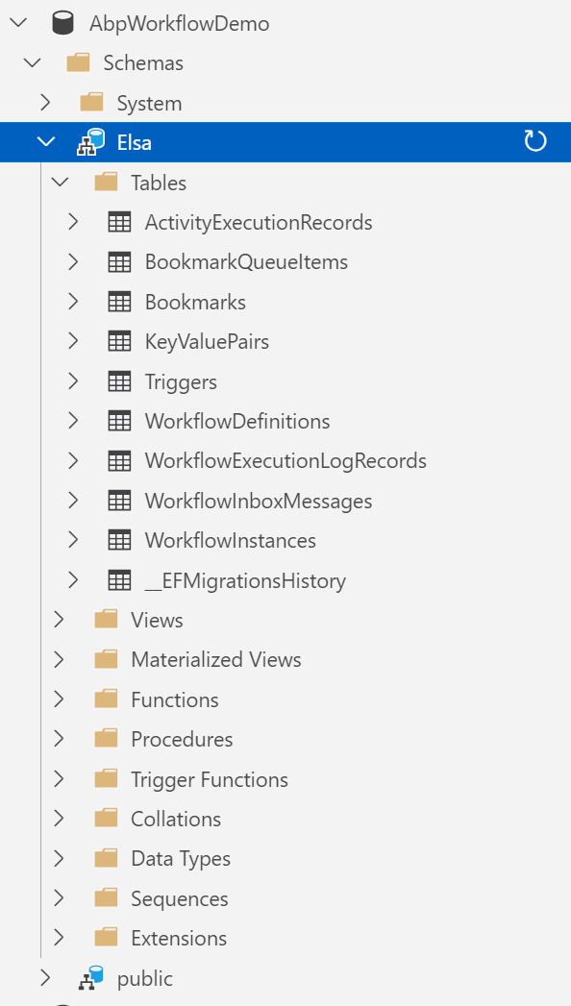Click the __EFMigrationsHistory table icon
The image size is (571, 1006).
120,579
